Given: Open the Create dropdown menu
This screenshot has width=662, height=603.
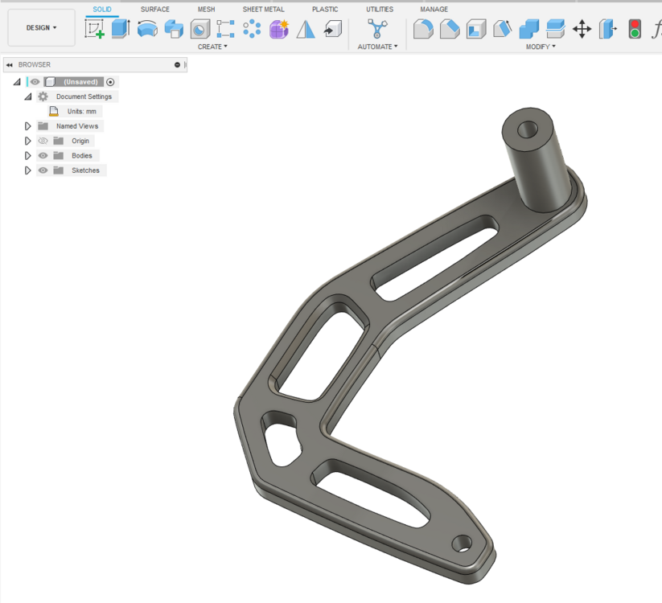Looking at the screenshot, I should point(212,47).
